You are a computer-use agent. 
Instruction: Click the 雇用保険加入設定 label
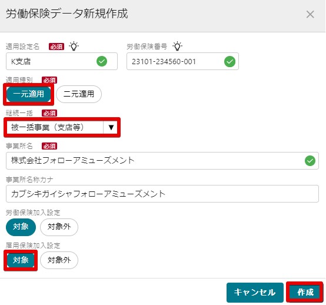[x=33, y=246]
